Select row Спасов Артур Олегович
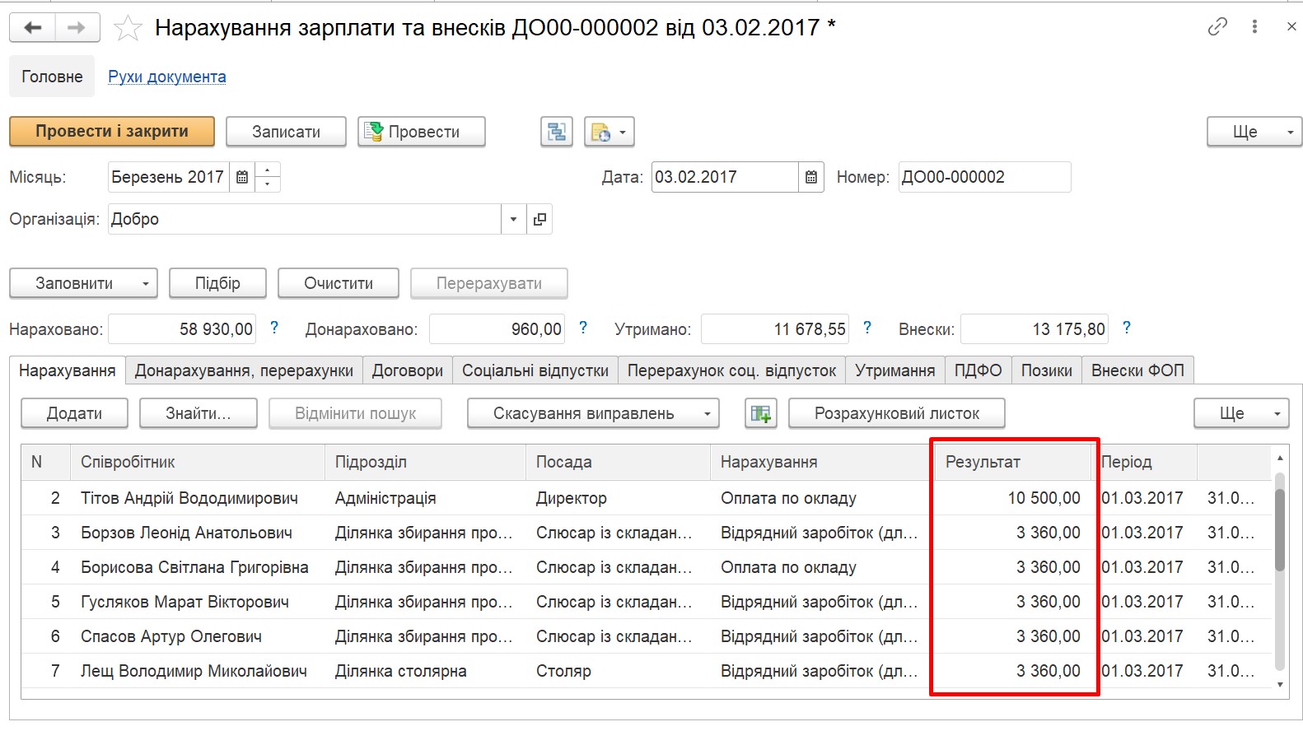 [647, 636]
